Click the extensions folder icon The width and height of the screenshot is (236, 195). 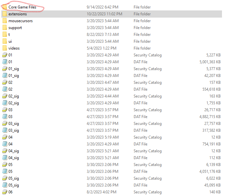click(5, 14)
